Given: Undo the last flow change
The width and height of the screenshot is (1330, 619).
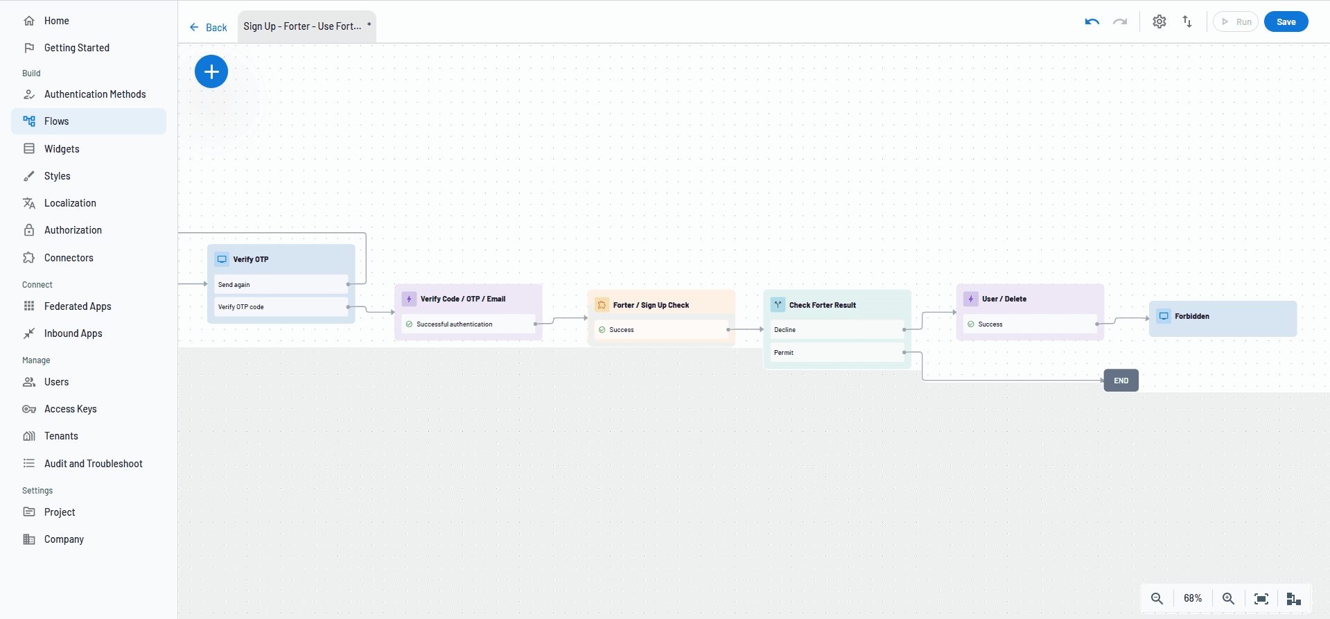Looking at the screenshot, I should pyautogui.click(x=1092, y=21).
